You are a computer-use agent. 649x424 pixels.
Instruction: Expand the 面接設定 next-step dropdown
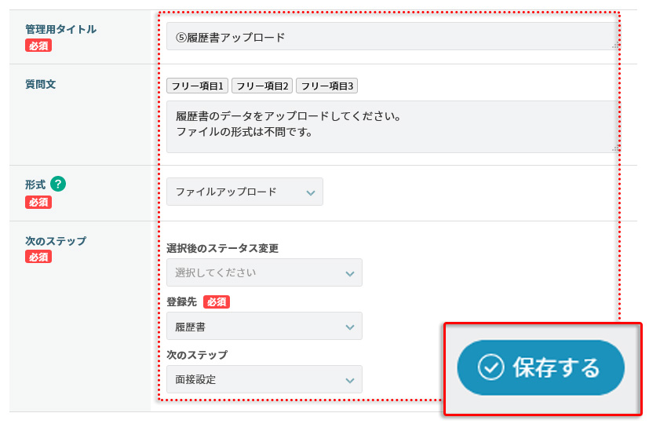coord(264,379)
